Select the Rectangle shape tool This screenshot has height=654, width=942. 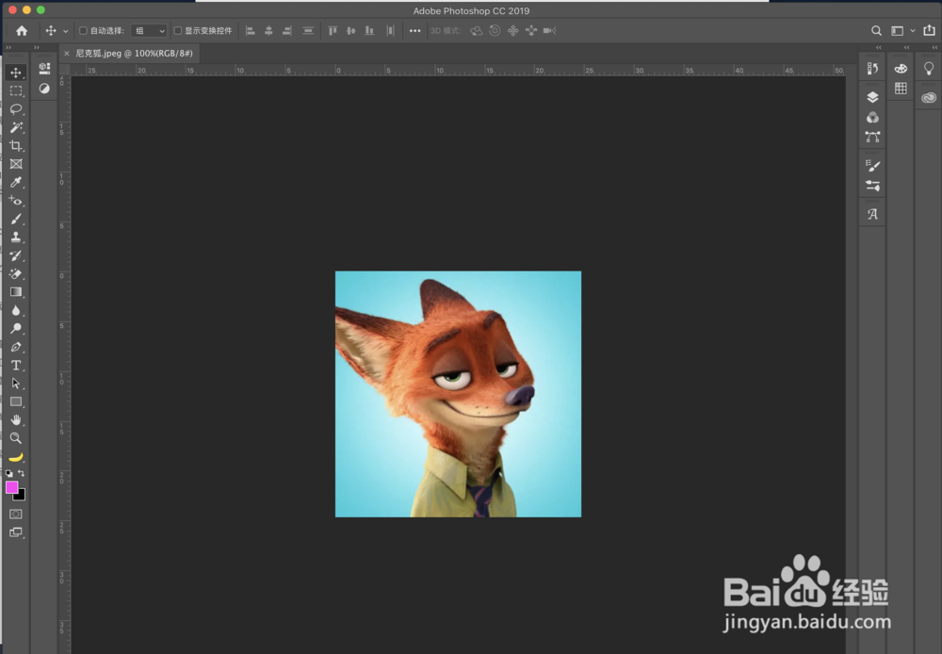[16, 401]
